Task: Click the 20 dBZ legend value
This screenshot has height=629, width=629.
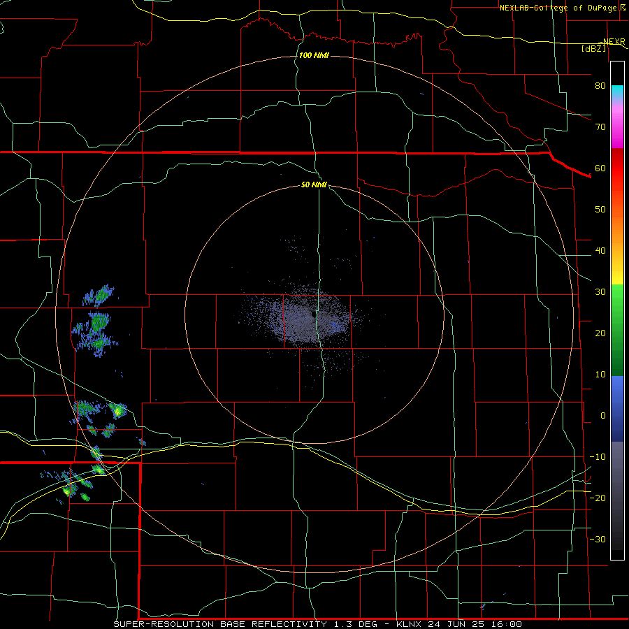Action: click(x=600, y=333)
